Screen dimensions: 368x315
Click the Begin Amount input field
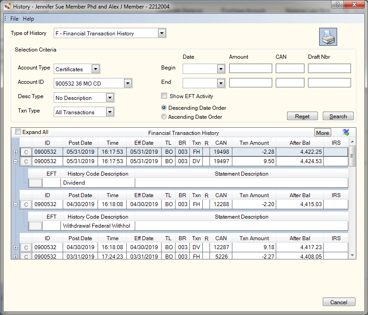(251, 69)
